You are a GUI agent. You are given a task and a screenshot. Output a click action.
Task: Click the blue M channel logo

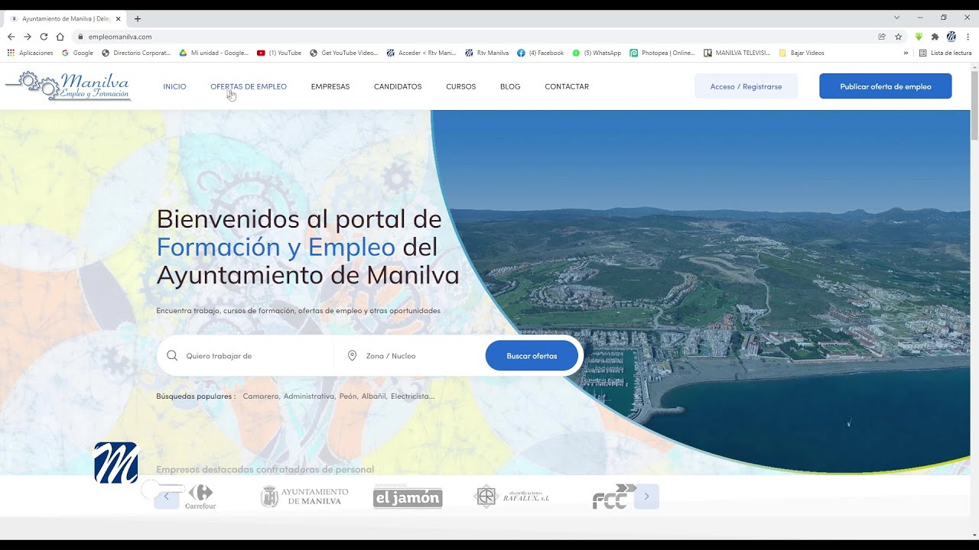pos(115,463)
